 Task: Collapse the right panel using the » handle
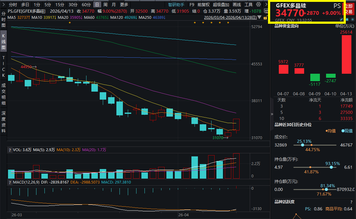272,114
